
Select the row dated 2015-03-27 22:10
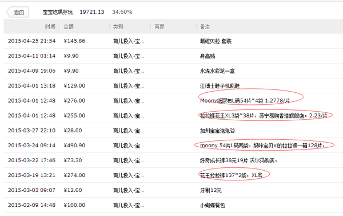point(173,131)
